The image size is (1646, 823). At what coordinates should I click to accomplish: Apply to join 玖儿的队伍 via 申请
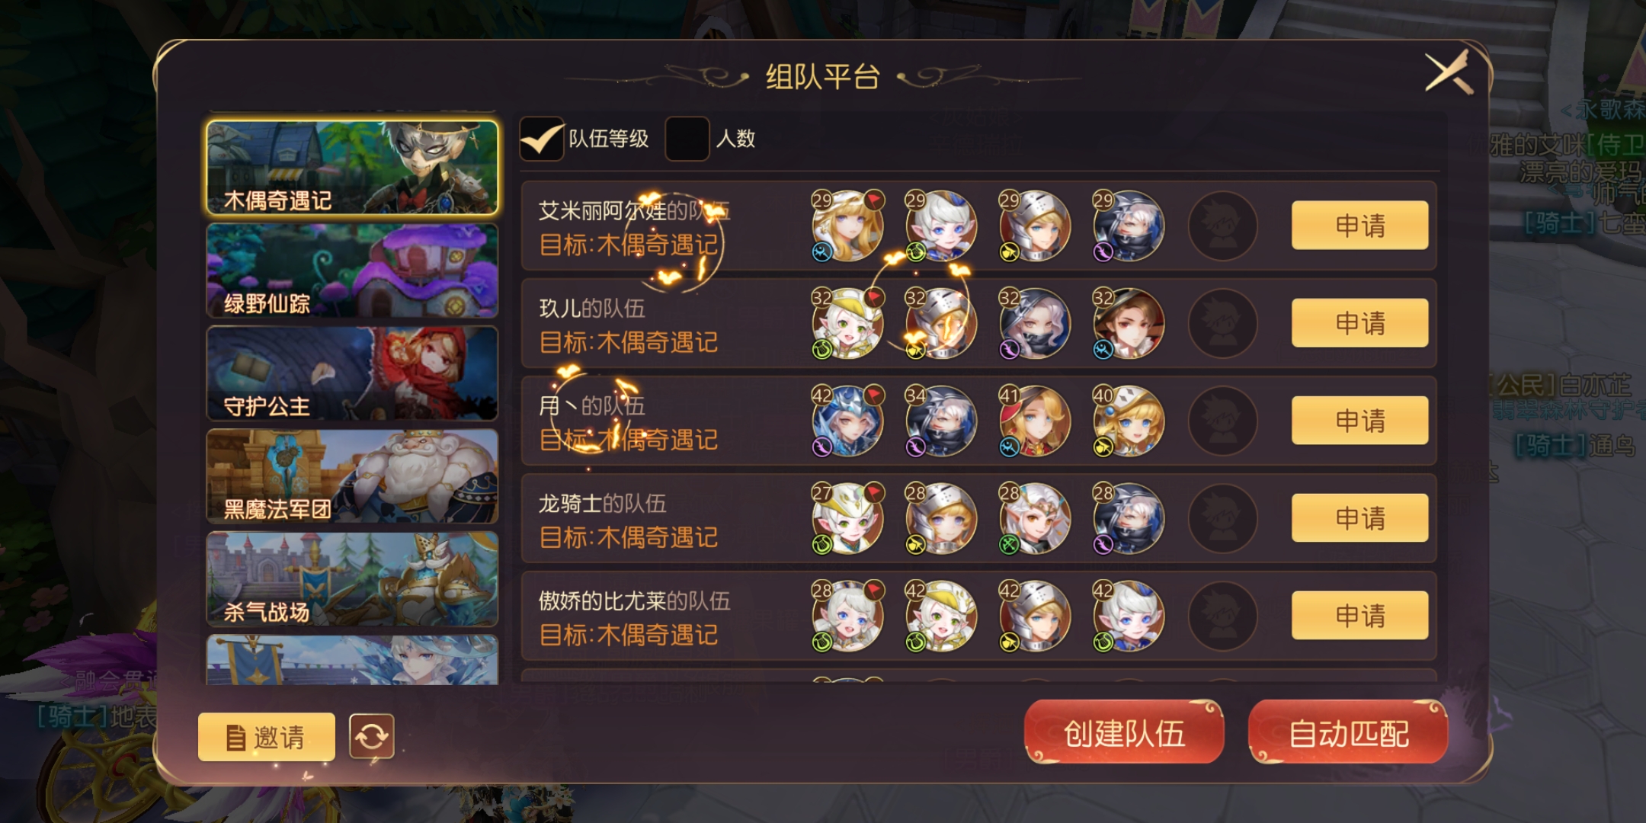click(x=1359, y=323)
